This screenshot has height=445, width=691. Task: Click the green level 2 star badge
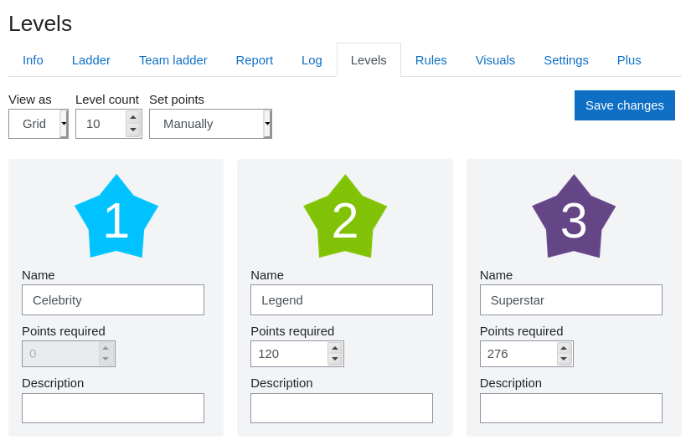click(345, 218)
